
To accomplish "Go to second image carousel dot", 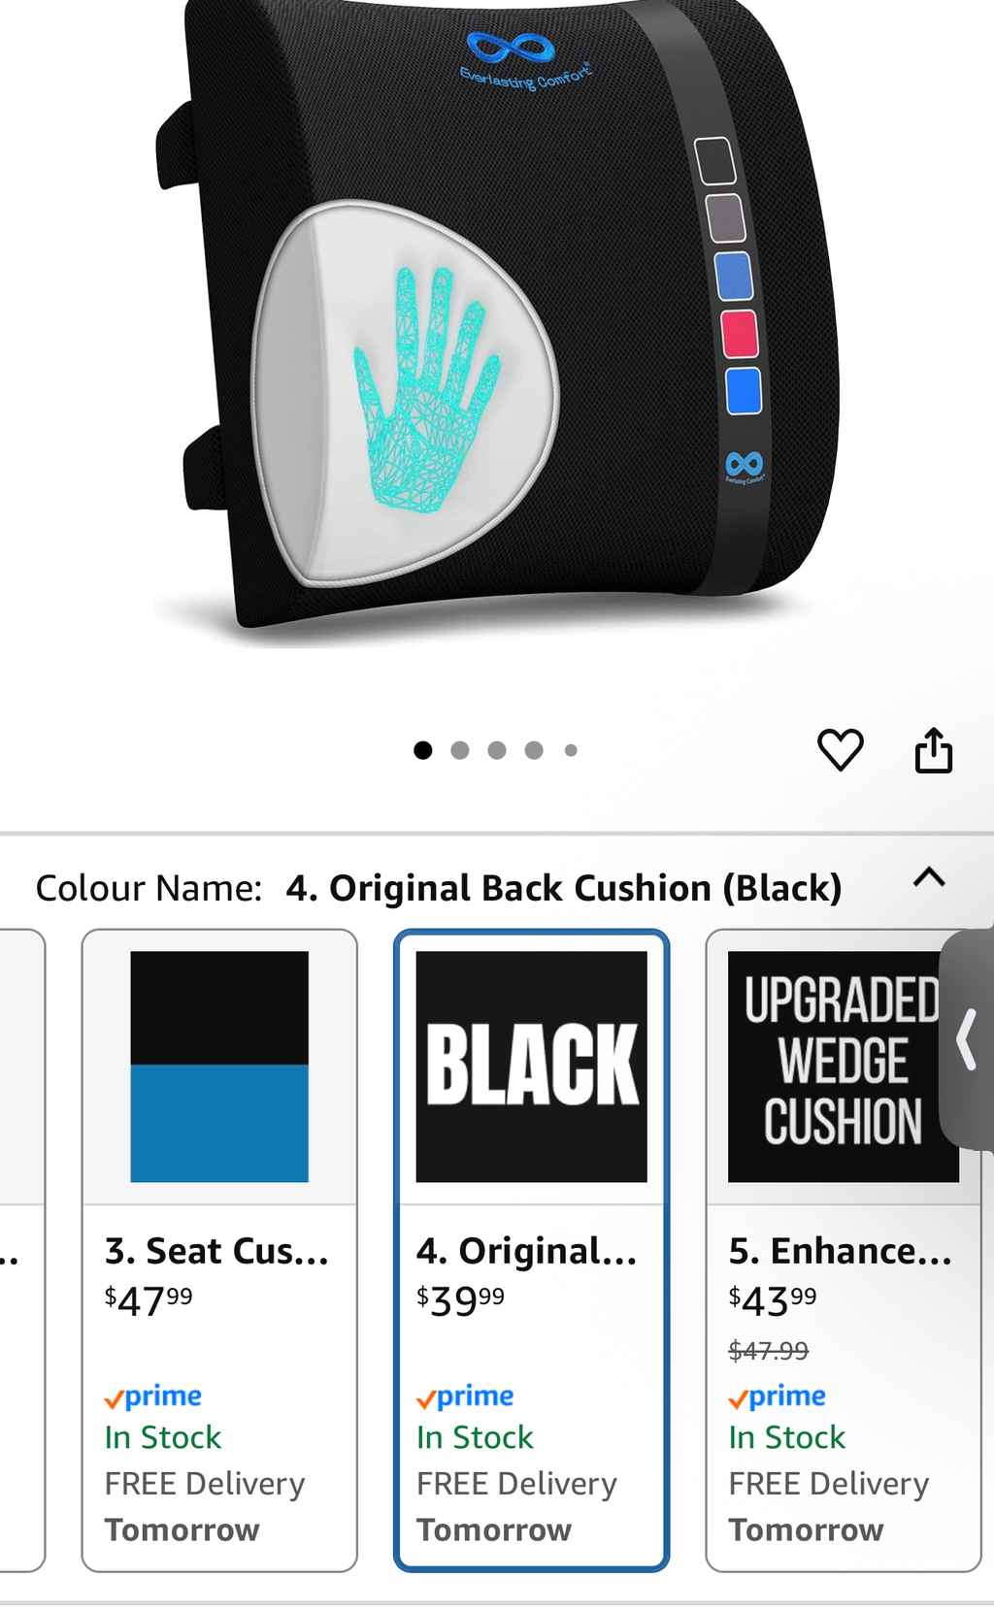I will (460, 750).
